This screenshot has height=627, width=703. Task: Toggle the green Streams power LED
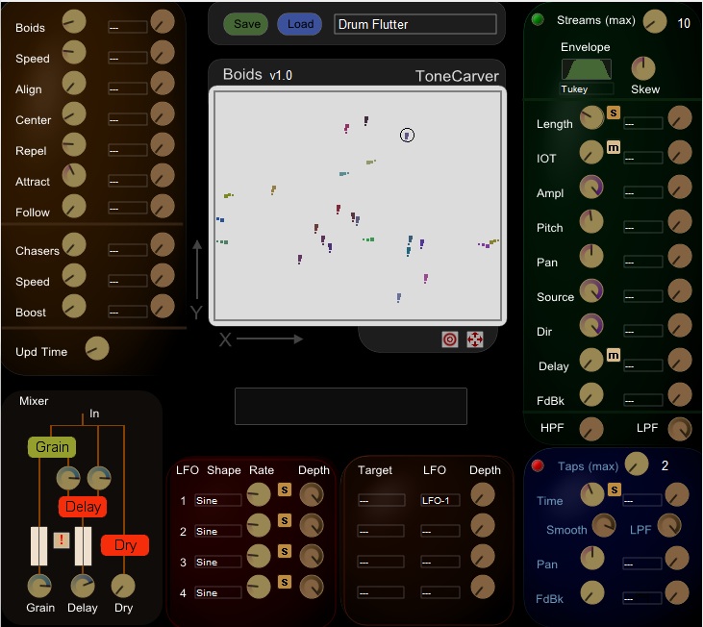tap(538, 20)
